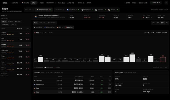Sort gacha list by EDGE column
The width and height of the screenshot is (170, 100).
[x=28, y=29]
